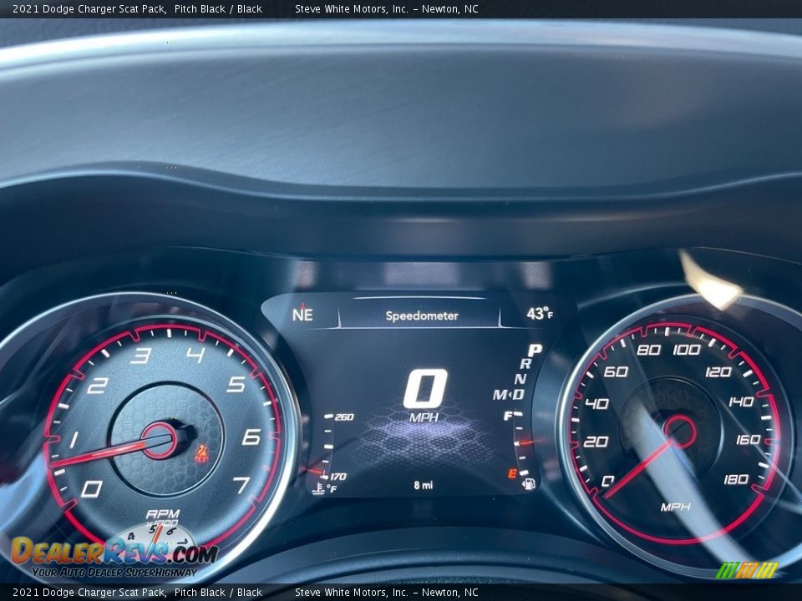Click the 120 mark on analog speedometer
The image size is (802, 601).
pyautogui.click(x=718, y=371)
